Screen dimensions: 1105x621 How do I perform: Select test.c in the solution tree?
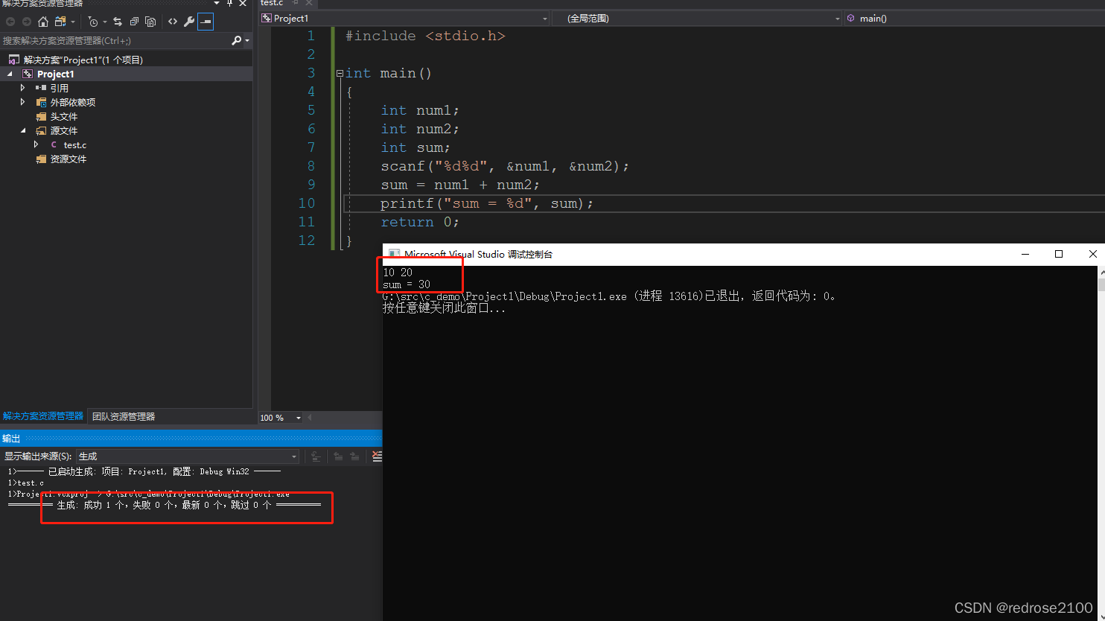point(74,144)
